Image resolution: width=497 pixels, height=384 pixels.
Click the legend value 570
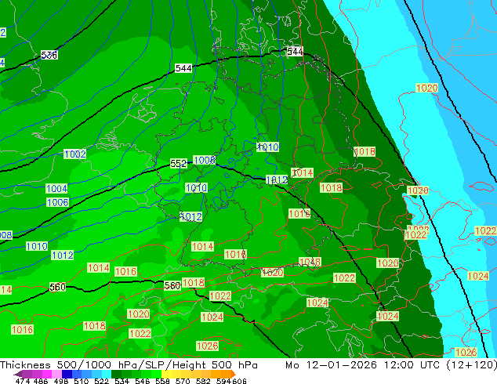[183, 381]
